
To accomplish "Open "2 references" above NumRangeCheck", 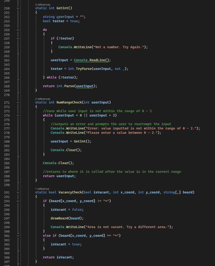I will click(x=43, y=99).
